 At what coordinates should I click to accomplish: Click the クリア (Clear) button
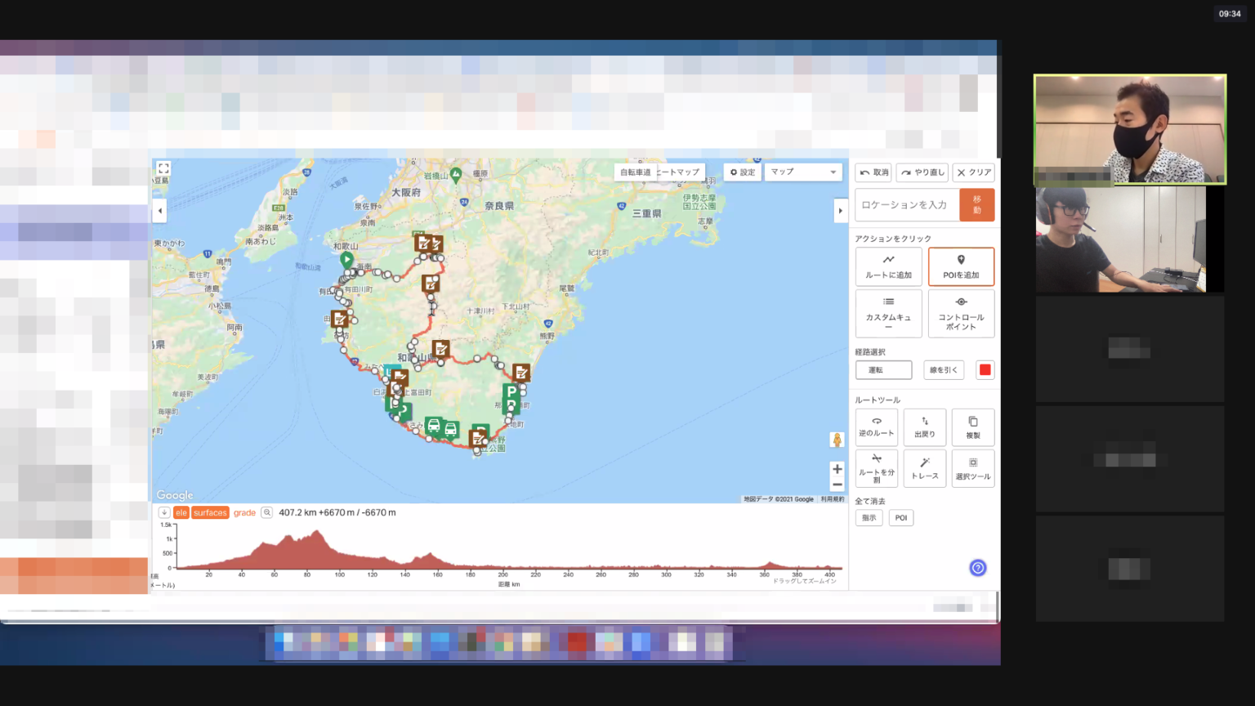(973, 172)
